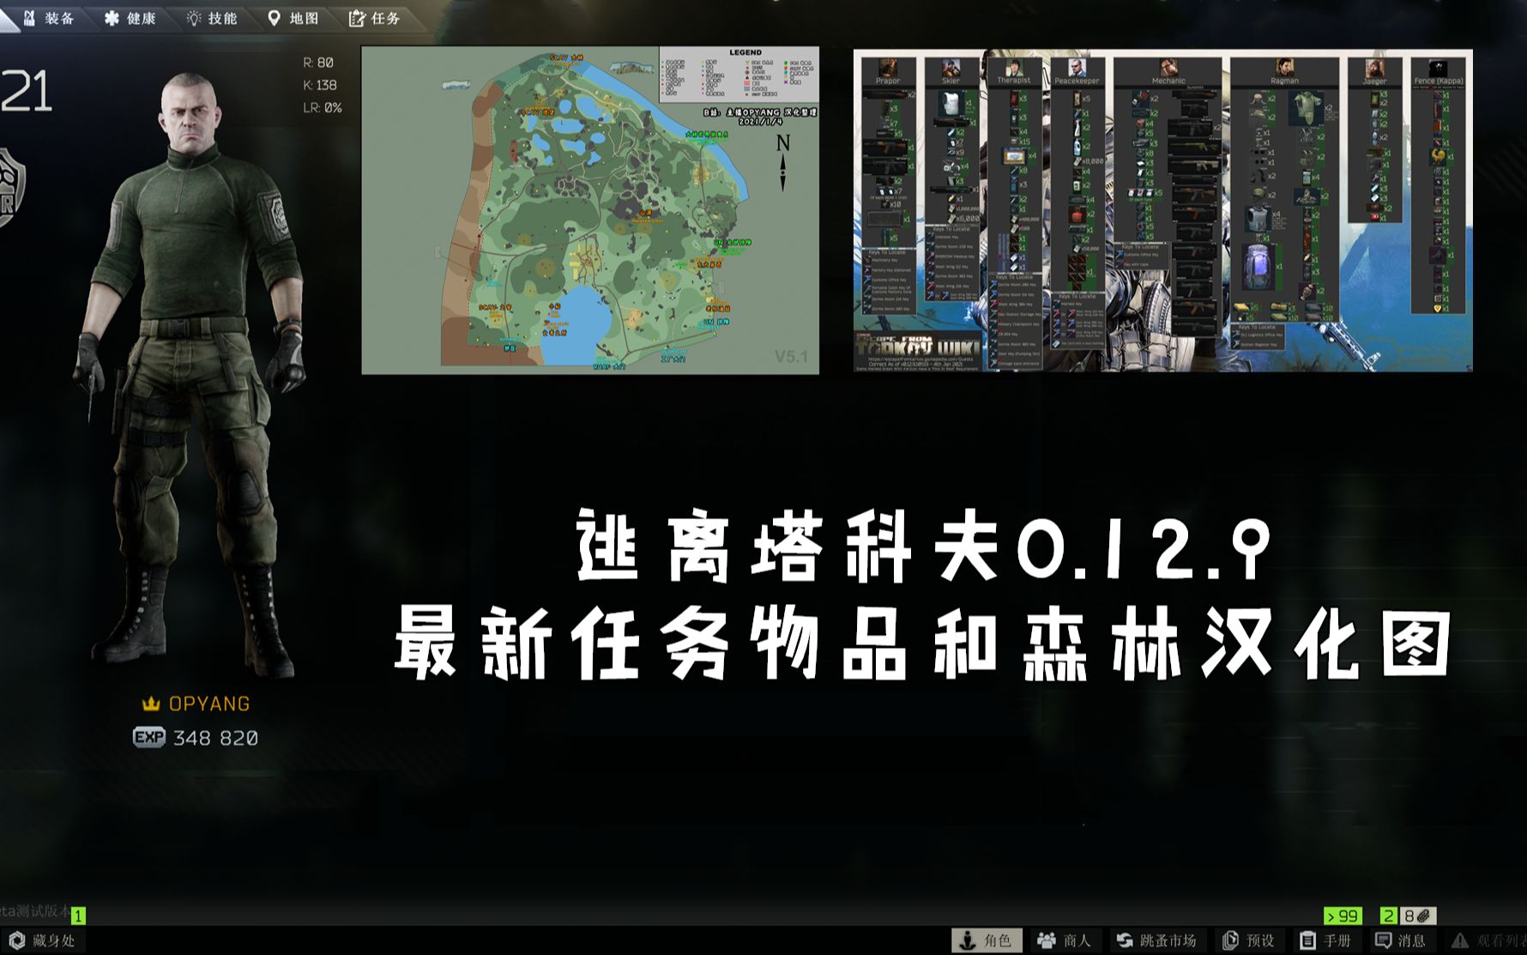The image size is (1527, 955).
Task: Select the 健康 (Health) cross icon
Action: click(x=110, y=16)
